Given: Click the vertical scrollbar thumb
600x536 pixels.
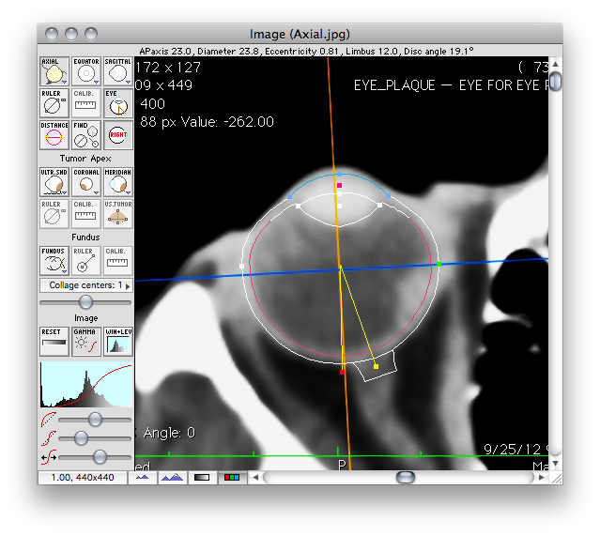Looking at the screenshot, I should [556, 82].
